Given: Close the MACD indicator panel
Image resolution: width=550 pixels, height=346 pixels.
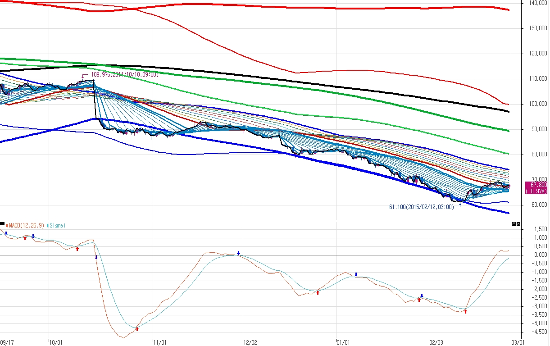Looking at the screenshot, I should click(518, 223).
